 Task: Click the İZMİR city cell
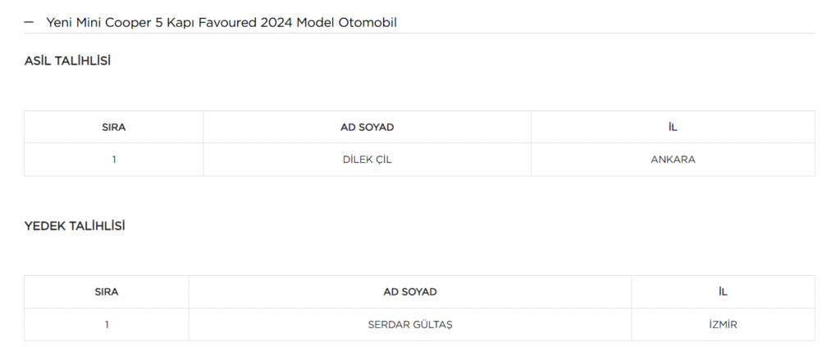[x=723, y=325]
